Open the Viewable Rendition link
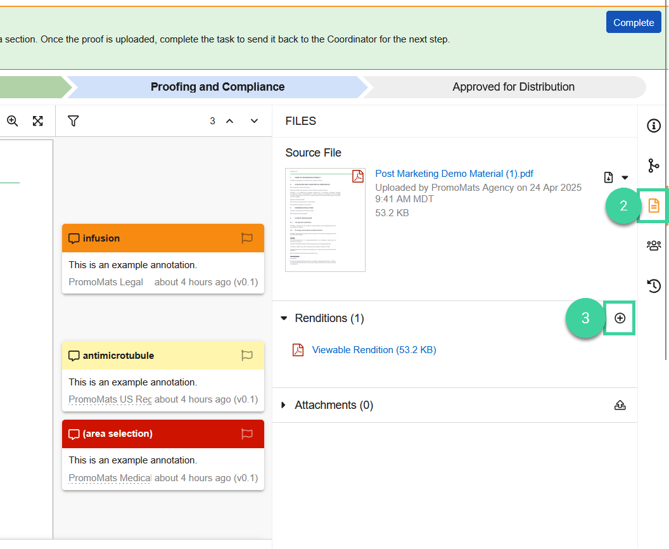 click(373, 349)
